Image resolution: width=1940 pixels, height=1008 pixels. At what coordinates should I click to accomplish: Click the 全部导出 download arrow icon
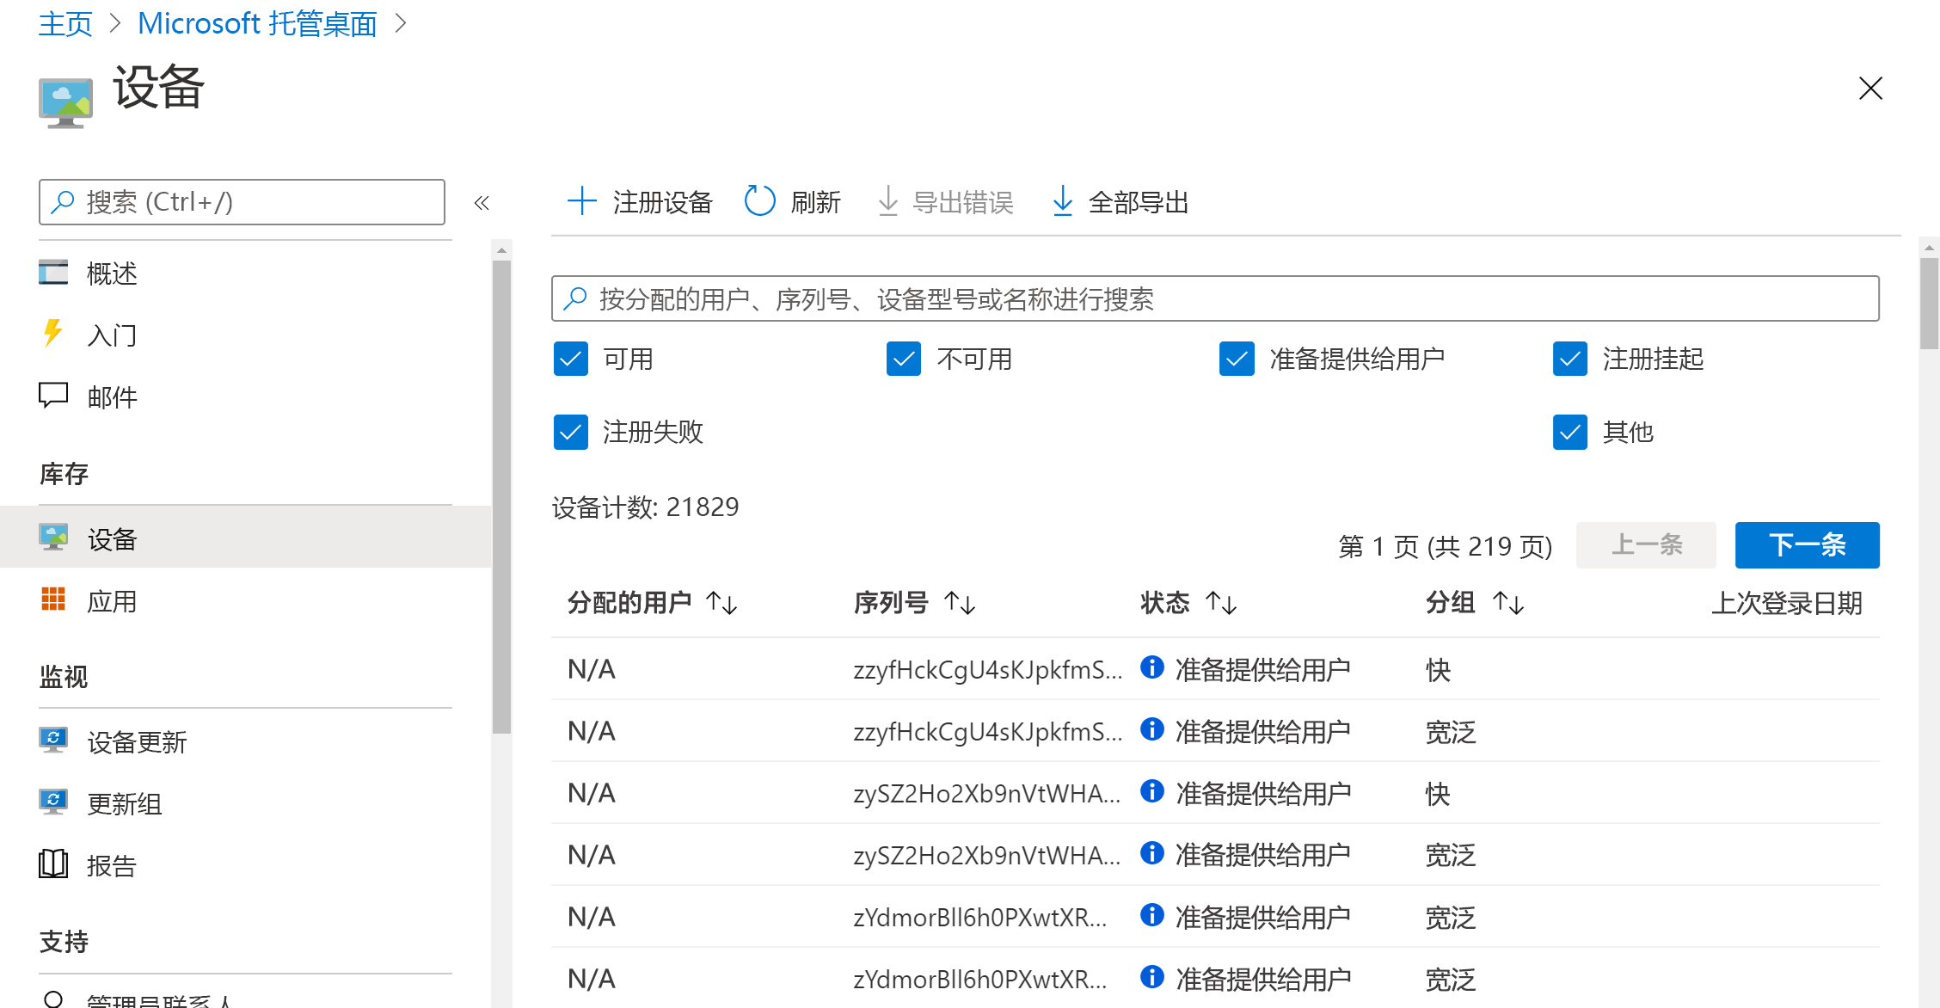(1063, 202)
